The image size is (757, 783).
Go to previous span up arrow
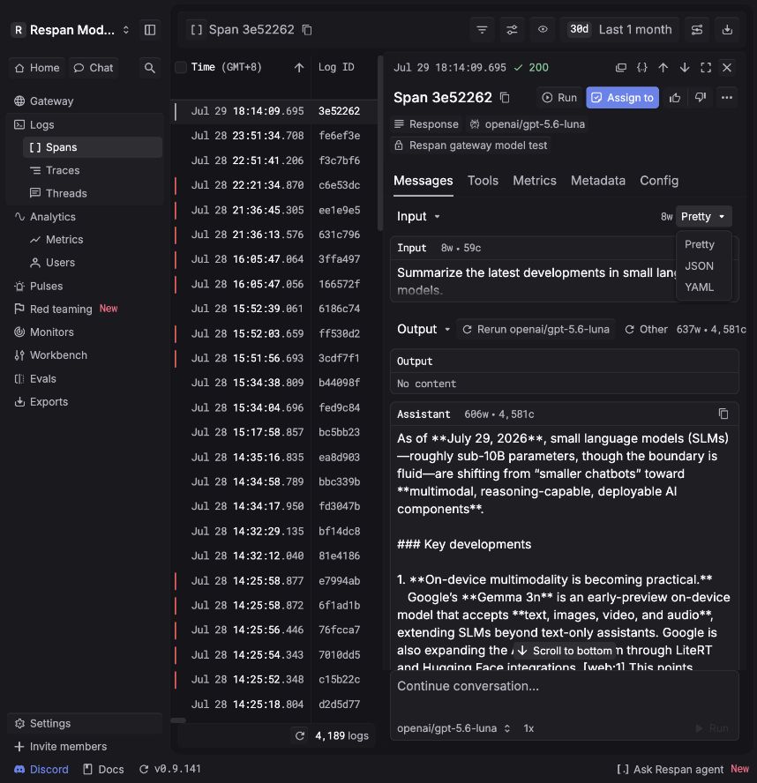663,67
